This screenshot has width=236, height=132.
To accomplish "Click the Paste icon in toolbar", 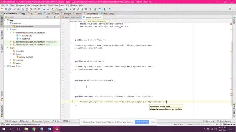I will pos(31,9).
